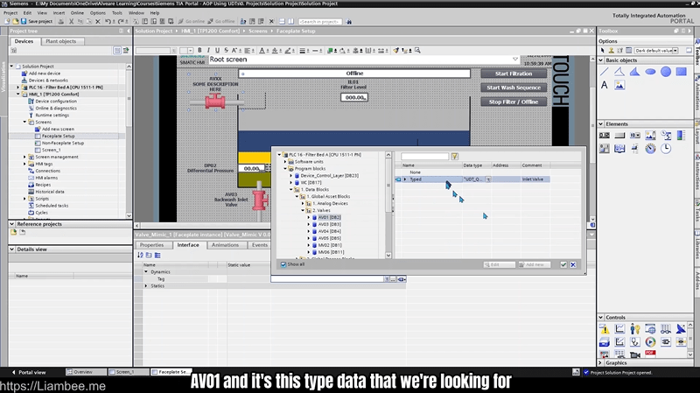700x393 pixels.
Task: Expand the Typed row in tag list
Action: [x=404, y=179]
